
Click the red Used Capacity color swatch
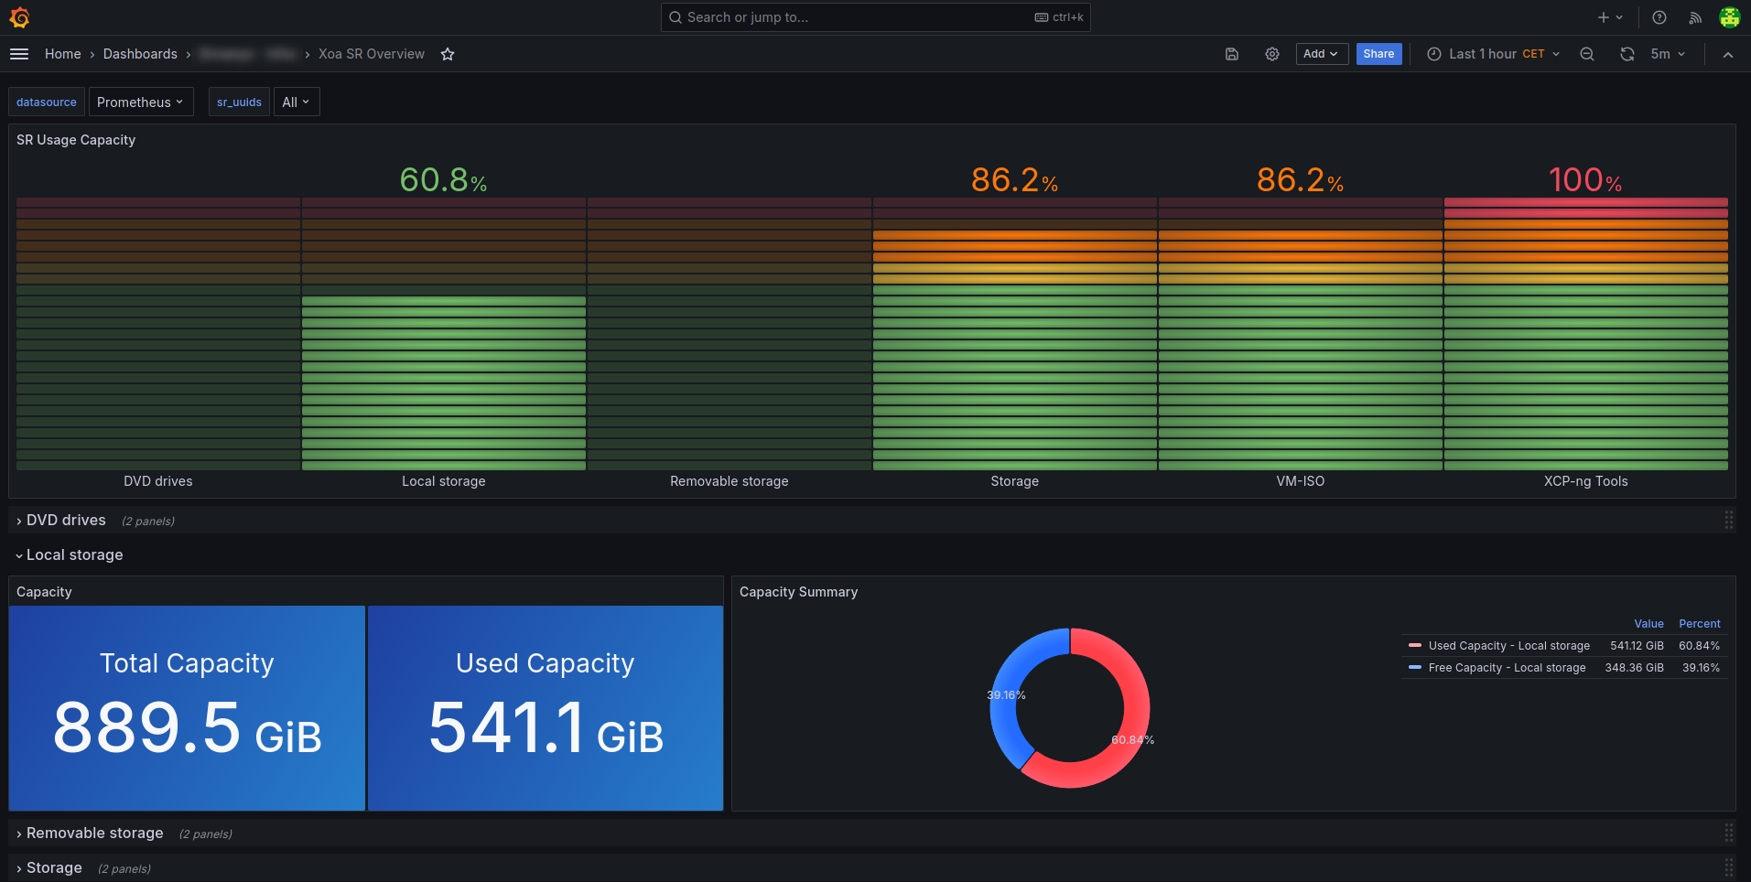pos(1415,646)
